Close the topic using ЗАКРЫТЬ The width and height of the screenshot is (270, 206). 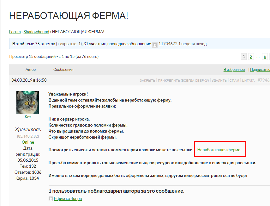tap(147, 80)
